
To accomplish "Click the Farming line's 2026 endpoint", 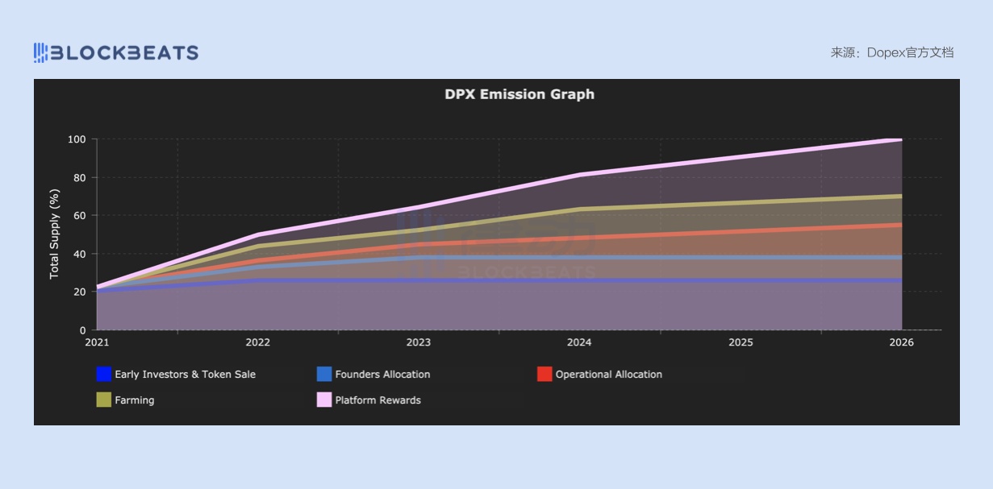I will [x=901, y=197].
